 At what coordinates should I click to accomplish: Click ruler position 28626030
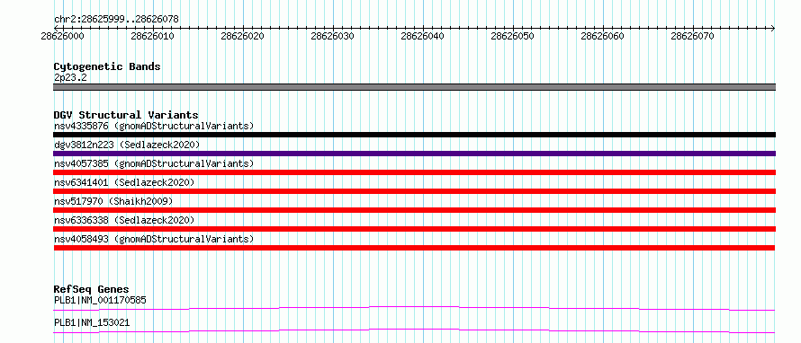click(333, 36)
